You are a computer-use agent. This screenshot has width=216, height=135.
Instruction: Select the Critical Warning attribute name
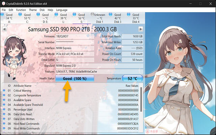click(22, 91)
